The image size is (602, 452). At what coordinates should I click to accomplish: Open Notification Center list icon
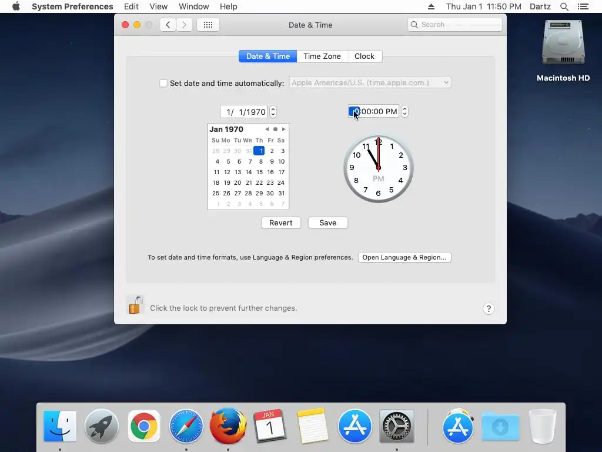click(x=583, y=6)
